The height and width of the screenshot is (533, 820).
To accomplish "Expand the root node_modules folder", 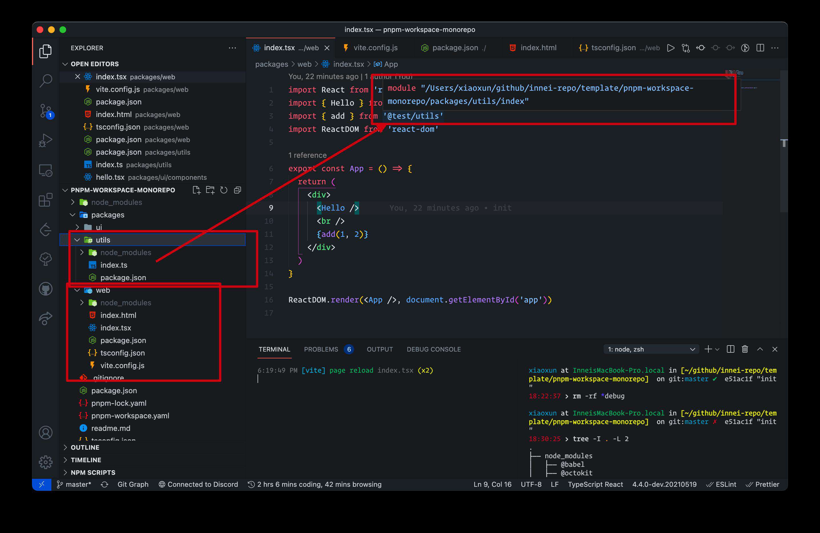I will click(x=153, y=203).
